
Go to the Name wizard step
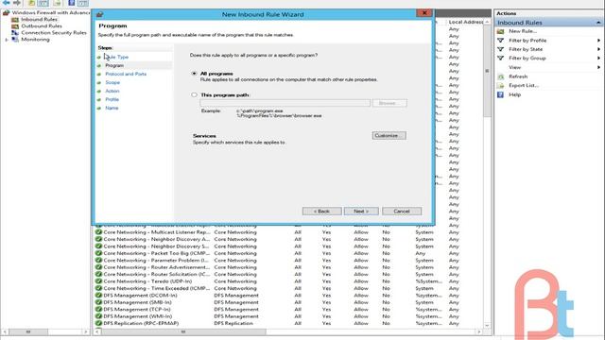pyautogui.click(x=112, y=108)
